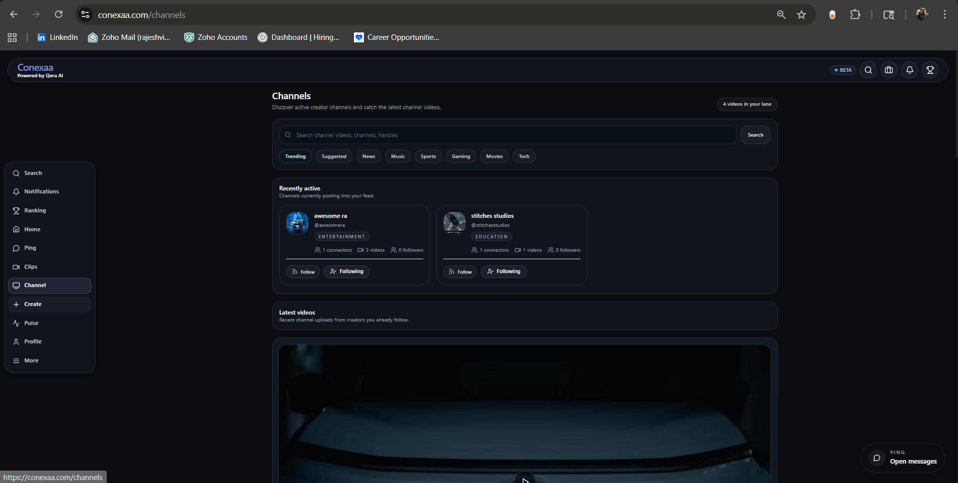The height and width of the screenshot is (483, 958).
Task: Reload the page
Action: pyautogui.click(x=58, y=14)
